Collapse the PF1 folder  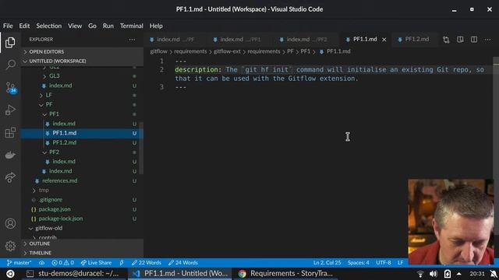click(x=54, y=114)
